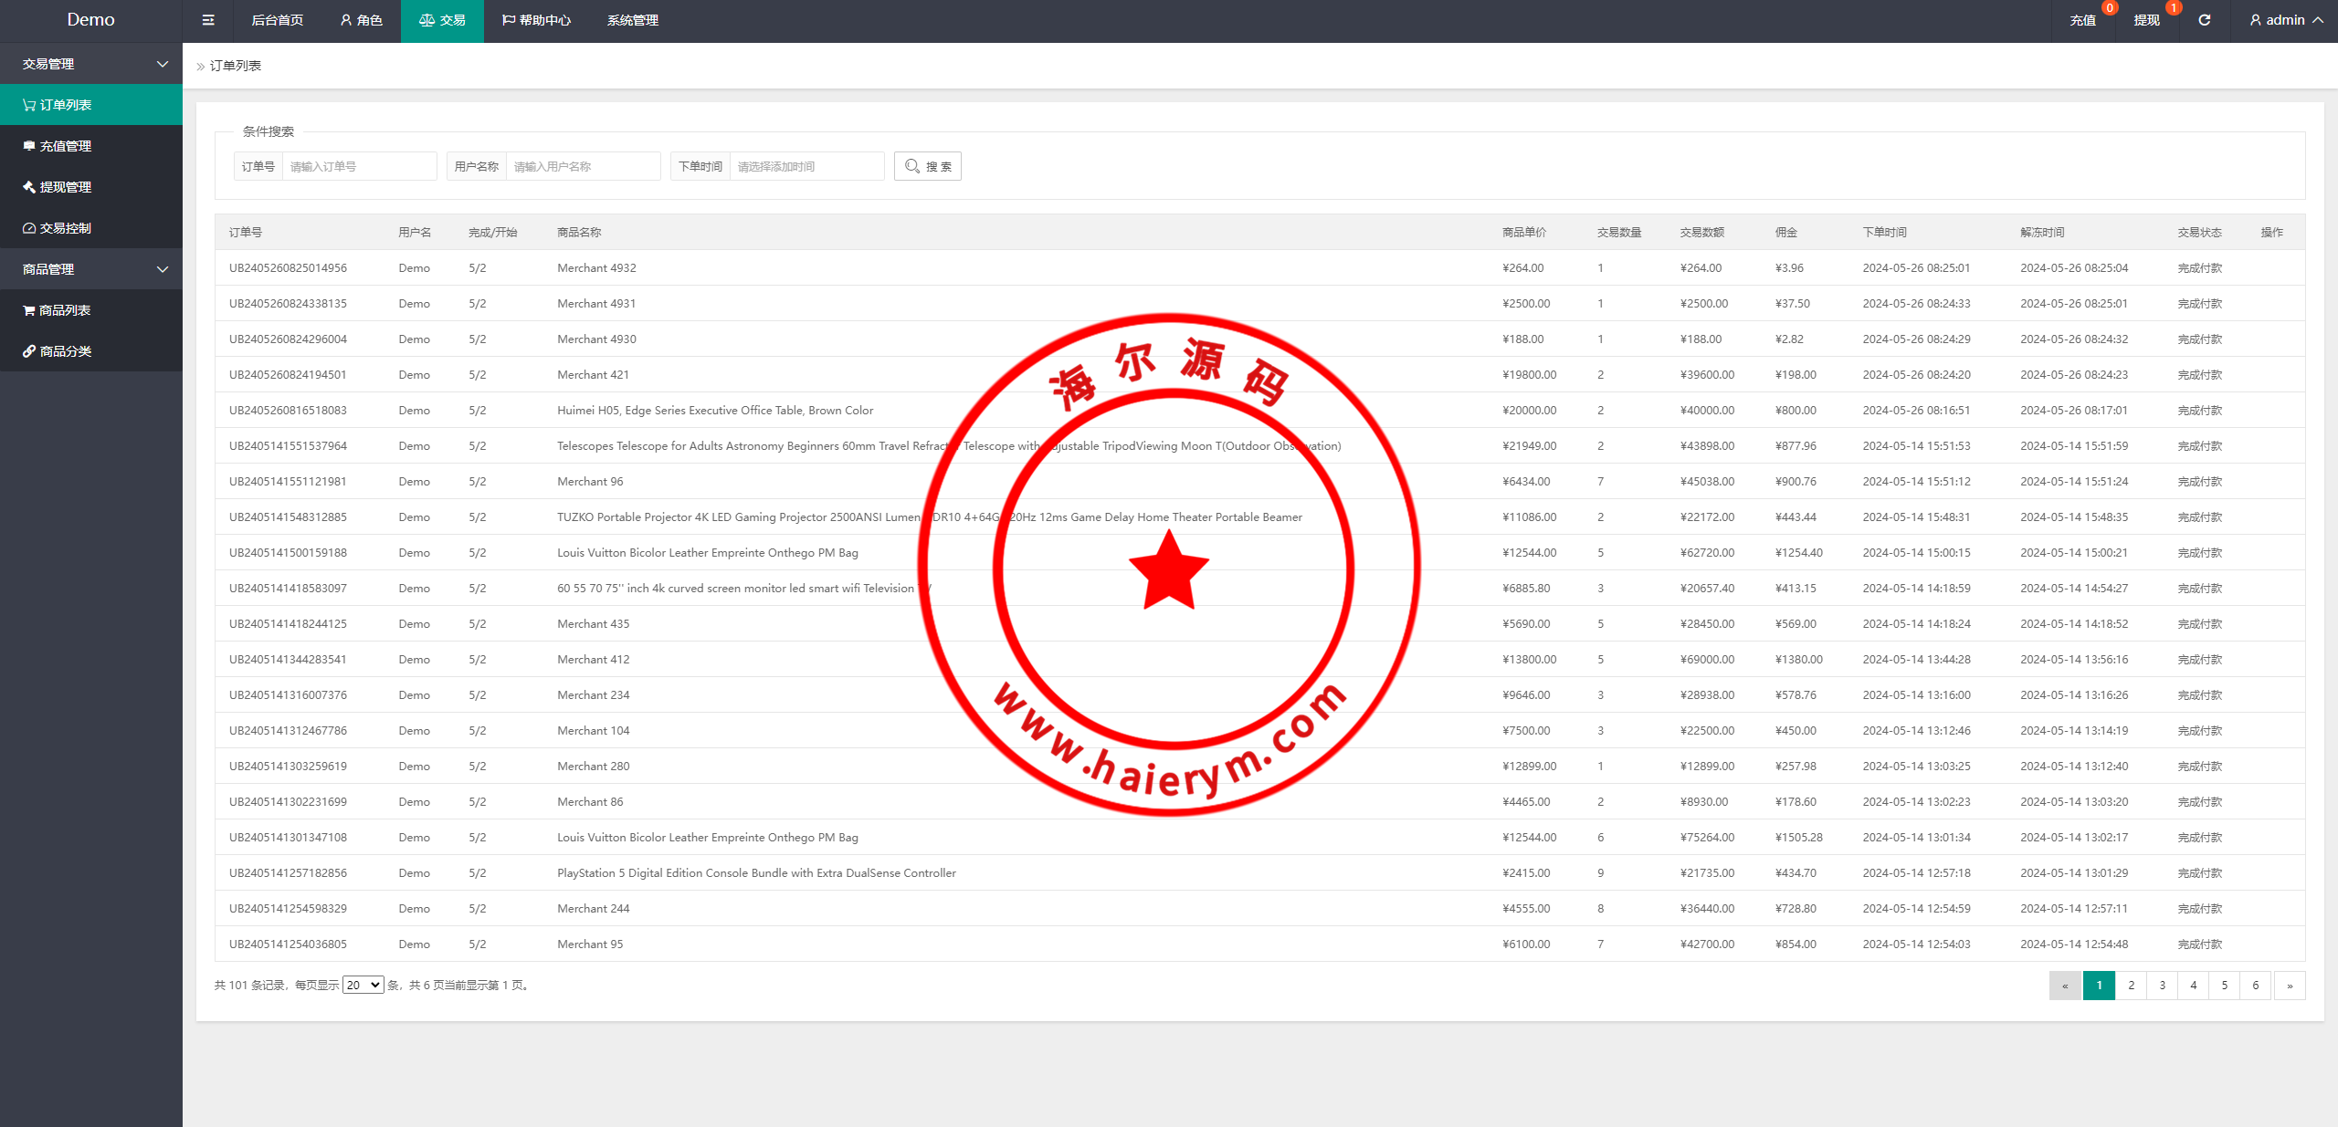Go to 后台首页 tab
The width and height of the screenshot is (2338, 1127).
(277, 20)
